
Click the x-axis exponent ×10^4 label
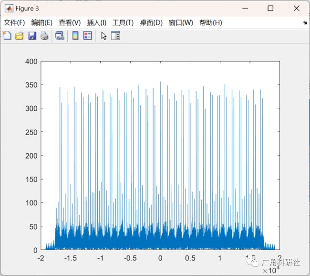[x=271, y=269]
